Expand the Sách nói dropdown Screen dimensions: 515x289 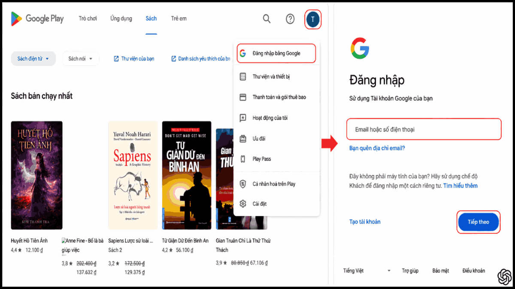point(81,59)
